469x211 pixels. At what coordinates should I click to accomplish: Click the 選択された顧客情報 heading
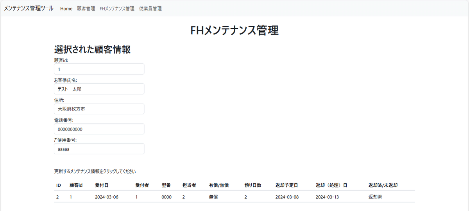(92, 50)
